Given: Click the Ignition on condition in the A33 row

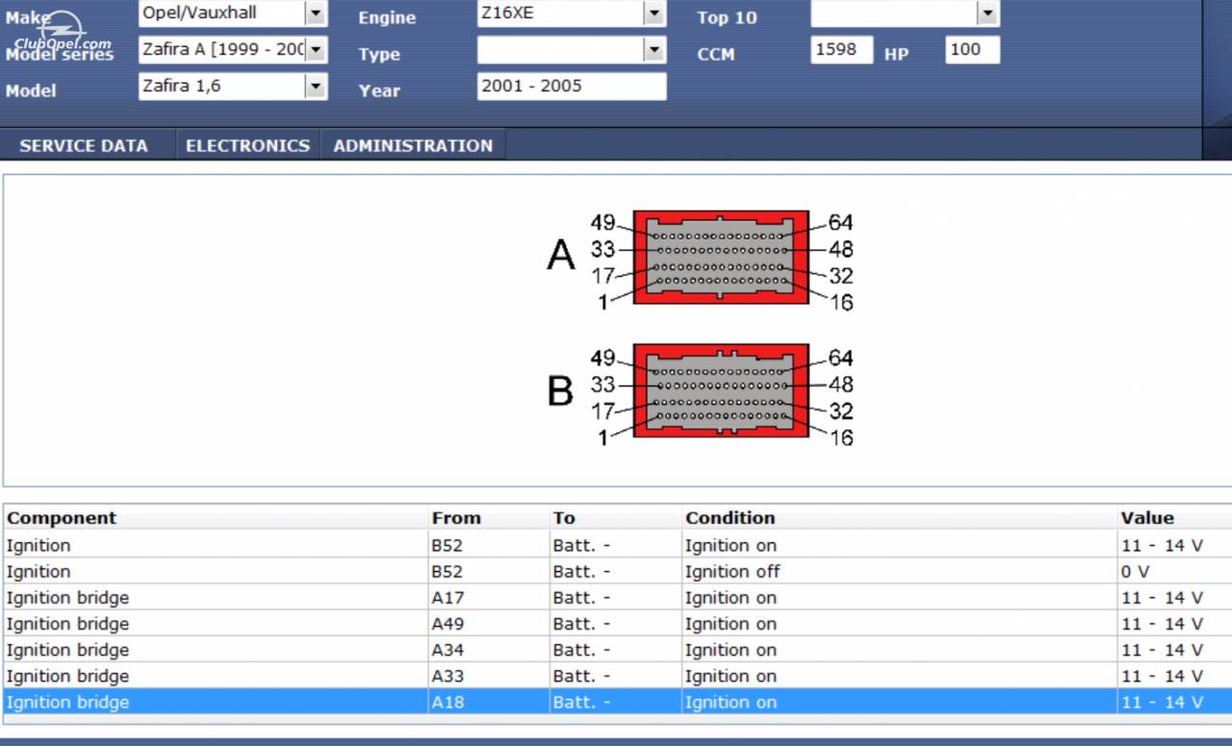Looking at the screenshot, I should (900, 676).
